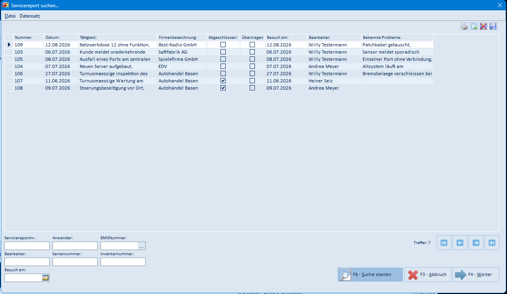Select 'Kunde meldet wiederkehrende' cell
The width and height of the screenshot is (507, 294).
click(118, 52)
